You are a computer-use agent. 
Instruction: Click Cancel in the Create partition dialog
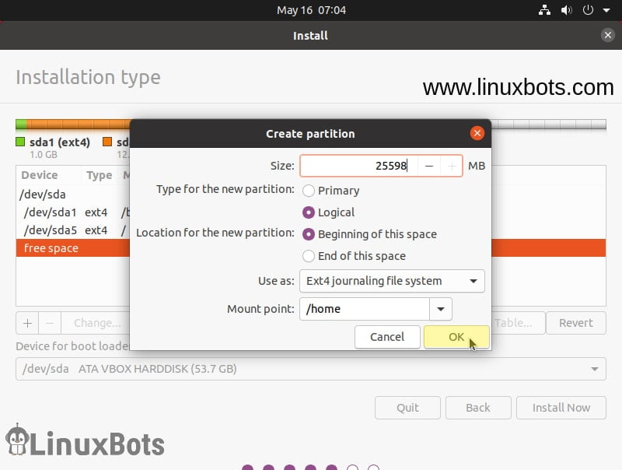click(x=387, y=336)
